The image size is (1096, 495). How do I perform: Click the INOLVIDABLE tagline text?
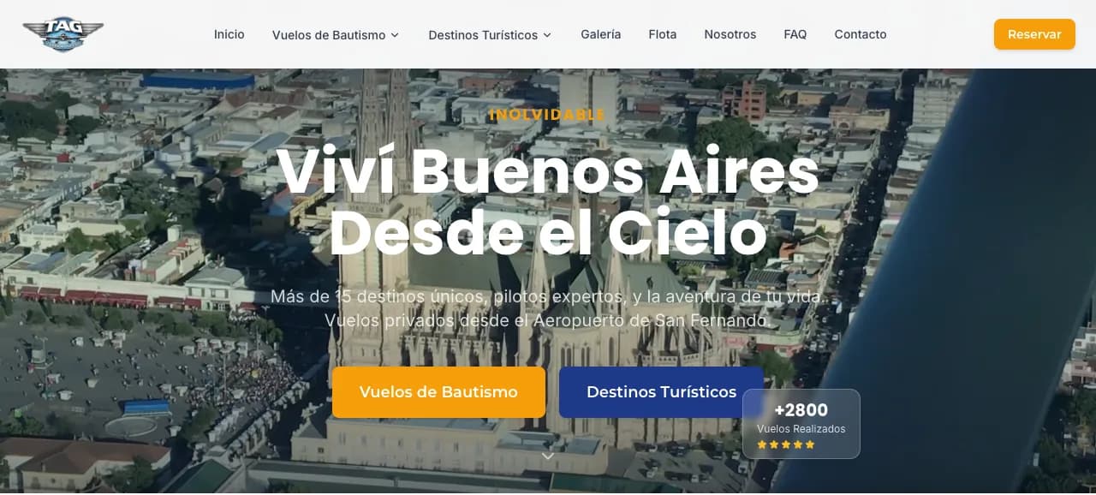click(x=548, y=115)
